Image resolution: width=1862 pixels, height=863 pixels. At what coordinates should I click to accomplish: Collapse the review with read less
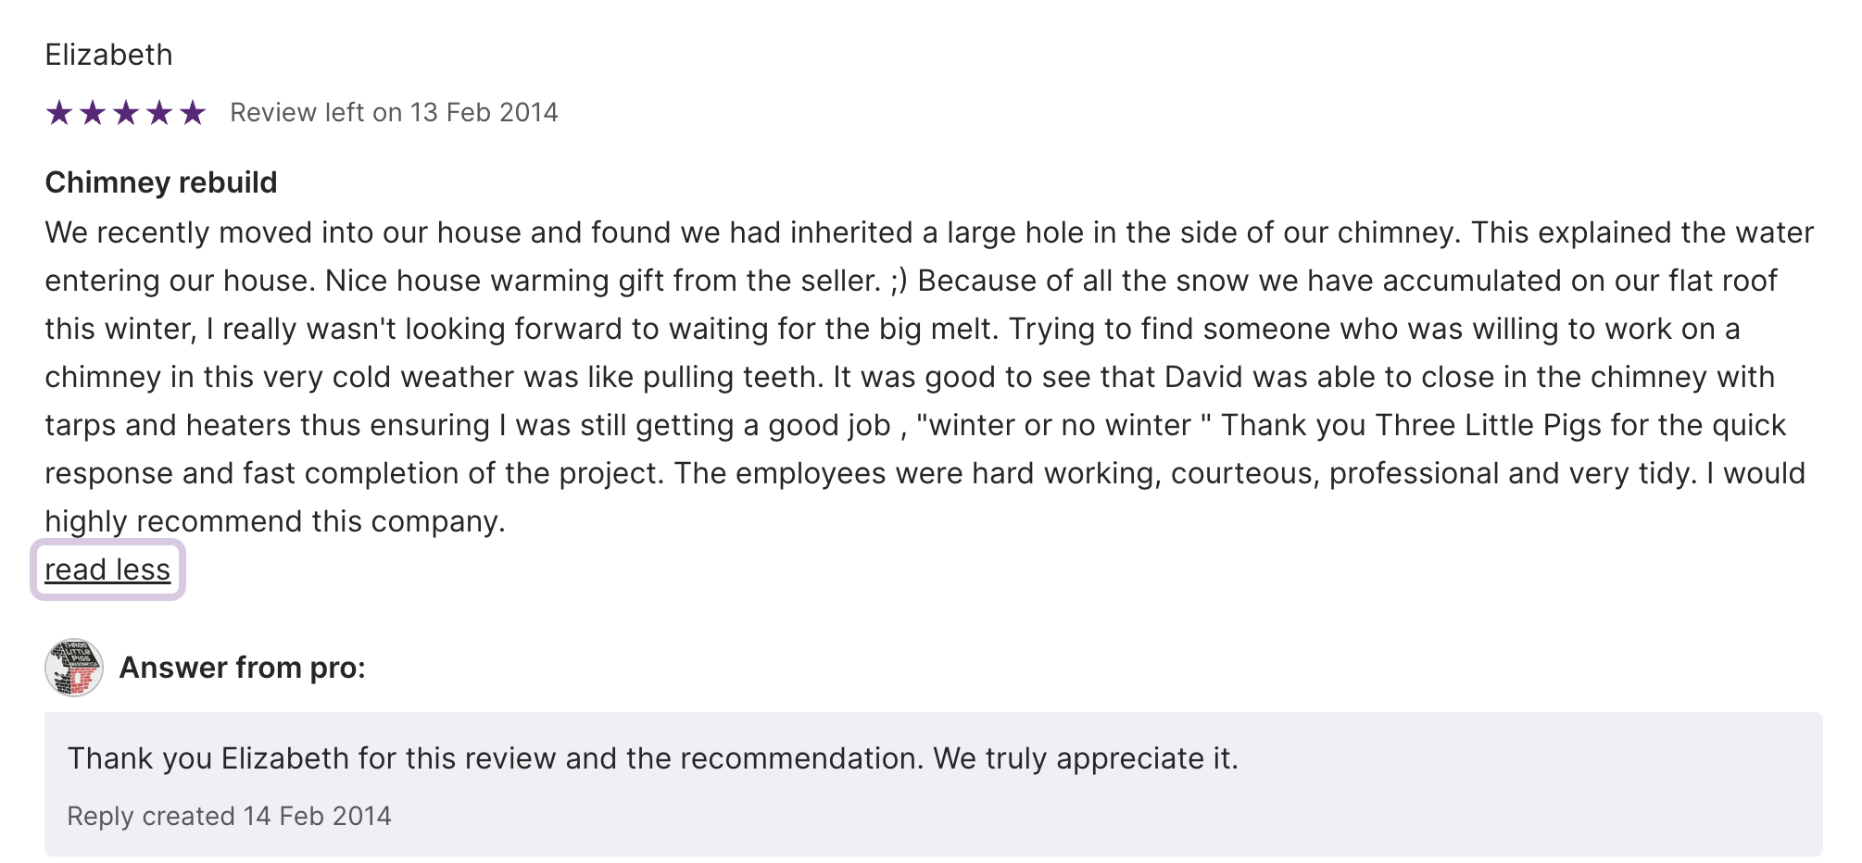(107, 569)
